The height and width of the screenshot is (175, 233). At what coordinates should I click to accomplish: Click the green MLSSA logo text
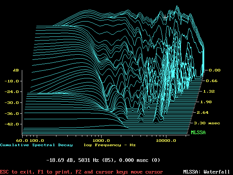(198, 132)
